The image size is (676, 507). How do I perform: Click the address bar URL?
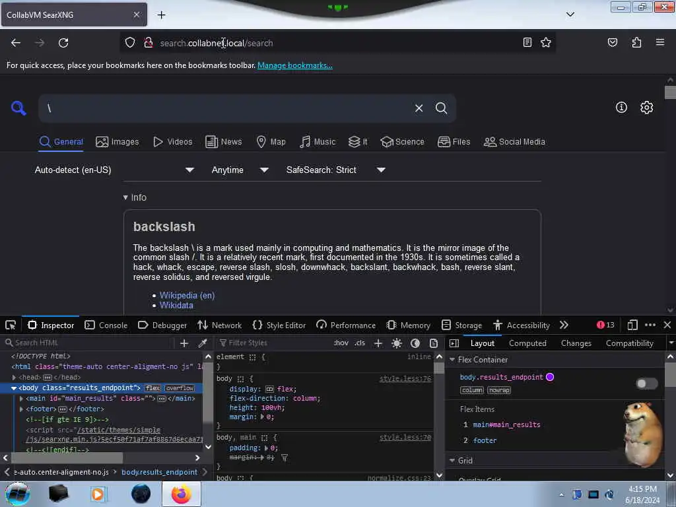coord(217,43)
